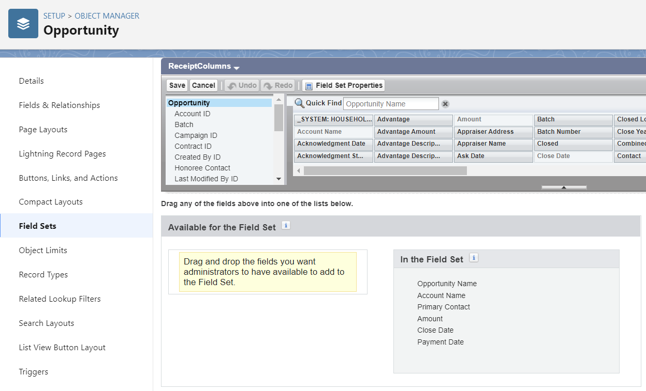
Task: Click the Undo button
Action: 242,85
